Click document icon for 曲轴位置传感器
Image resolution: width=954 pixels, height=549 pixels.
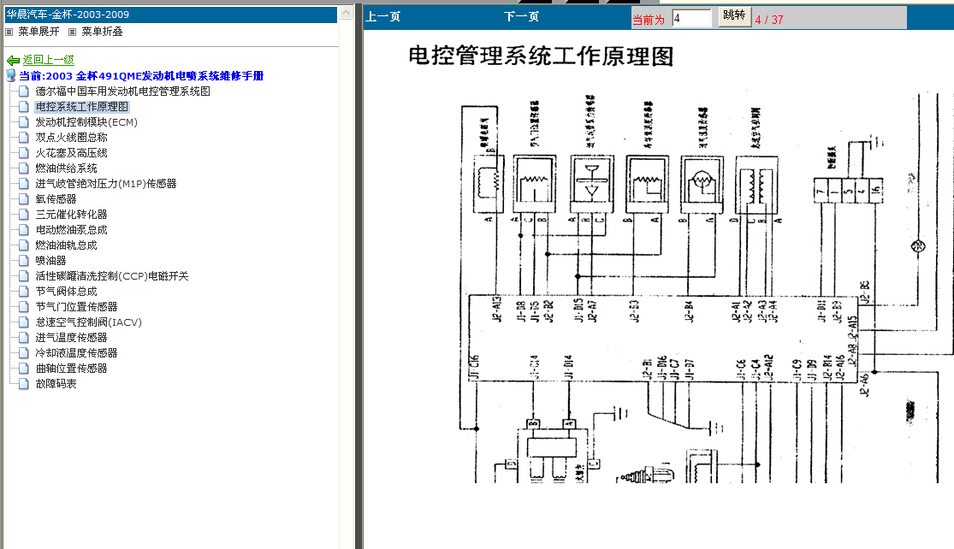click(x=24, y=369)
